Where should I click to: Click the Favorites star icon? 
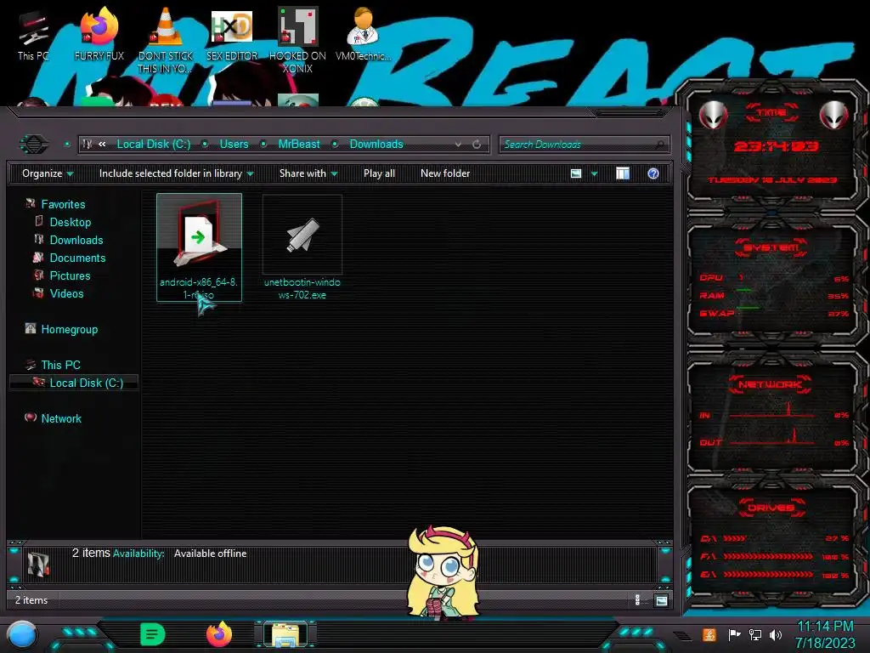[x=30, y=204]
